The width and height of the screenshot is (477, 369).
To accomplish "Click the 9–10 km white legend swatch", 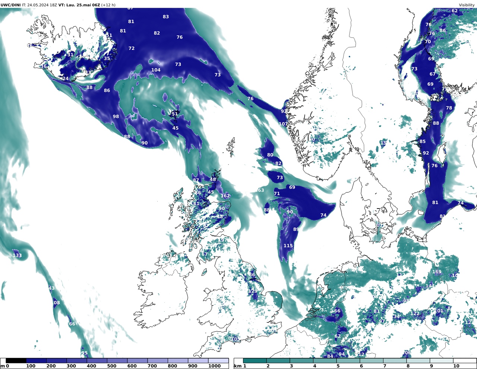I will click(442, 360).
